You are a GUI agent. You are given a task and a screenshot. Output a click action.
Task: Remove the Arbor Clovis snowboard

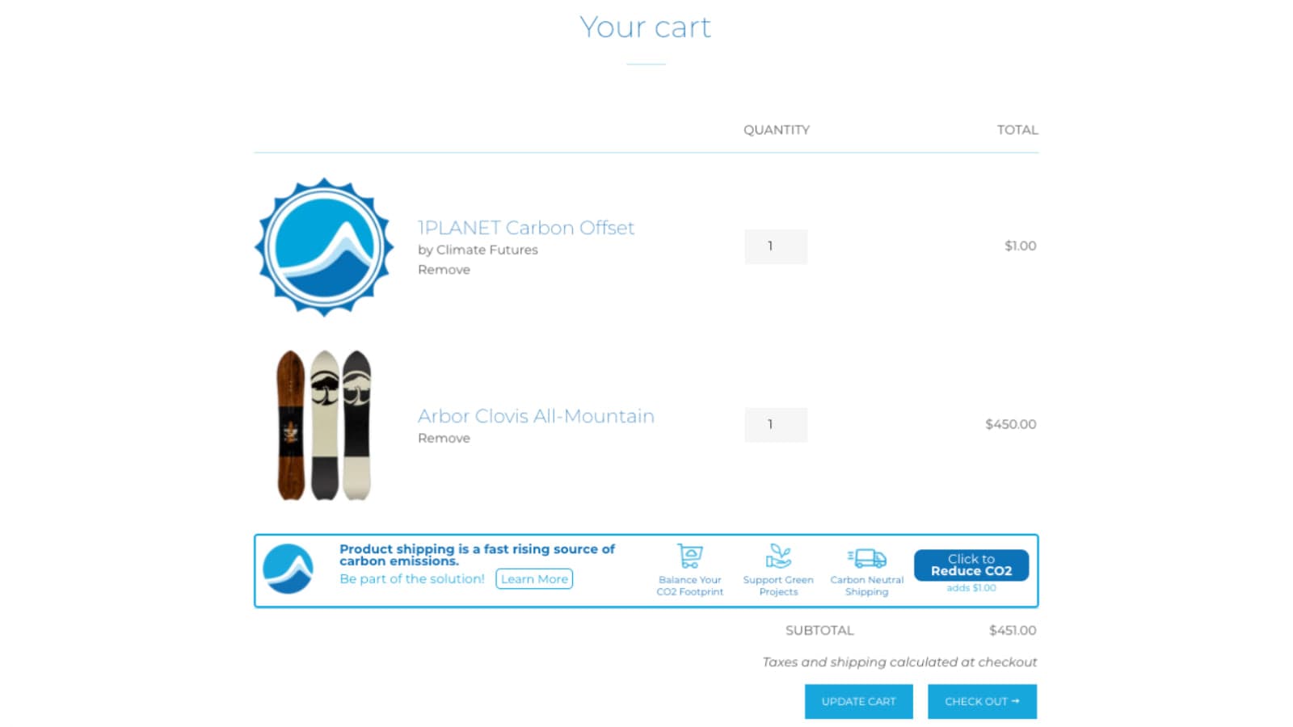pyautogui.click(x=444, y=438)
